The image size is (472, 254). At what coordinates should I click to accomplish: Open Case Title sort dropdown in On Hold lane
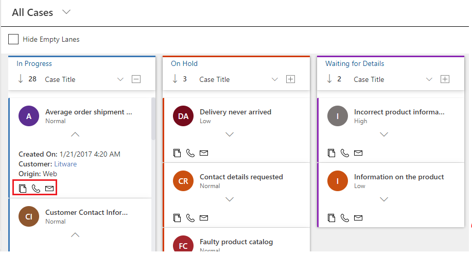275,79
